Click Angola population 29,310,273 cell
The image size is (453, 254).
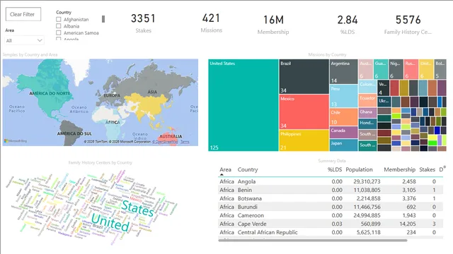pyautogui.click(x=367, y=181)
